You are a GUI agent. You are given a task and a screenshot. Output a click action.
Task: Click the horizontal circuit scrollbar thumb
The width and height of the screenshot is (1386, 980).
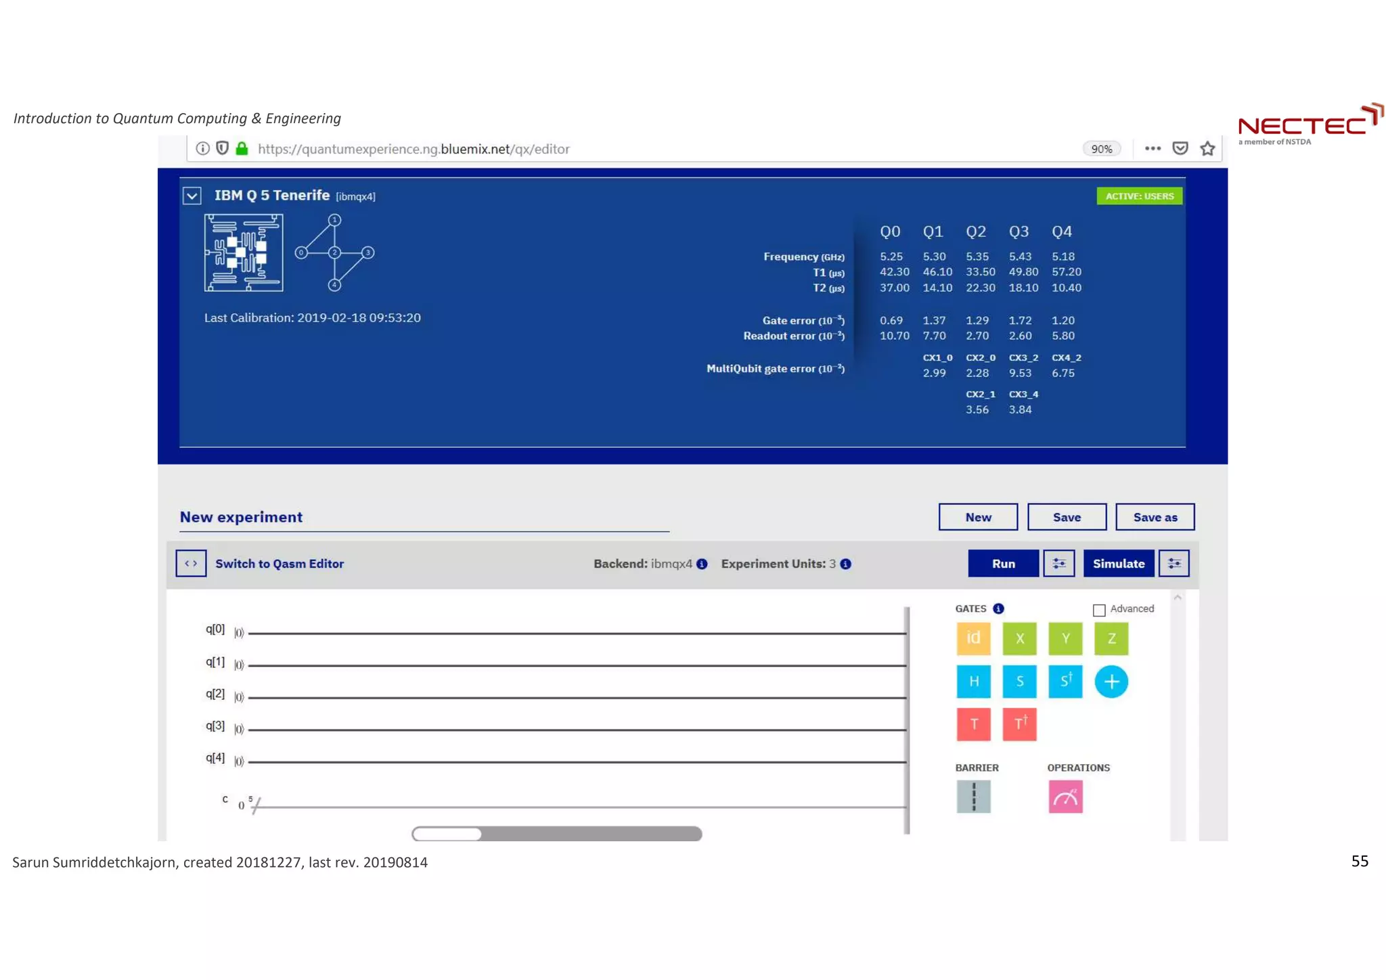[x=447, y=834]
